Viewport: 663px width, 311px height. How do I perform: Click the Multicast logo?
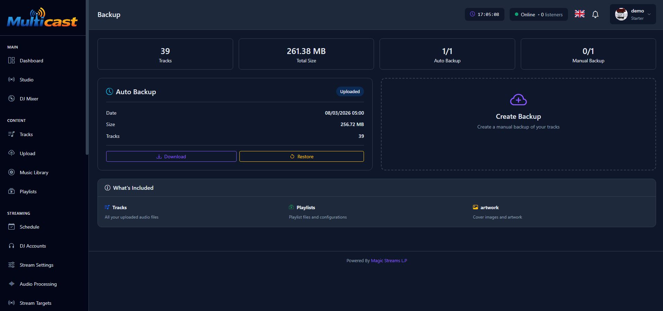coord(42,18)
